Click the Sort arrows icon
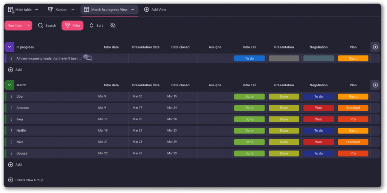The image size is (387, 193). (91, 26)
